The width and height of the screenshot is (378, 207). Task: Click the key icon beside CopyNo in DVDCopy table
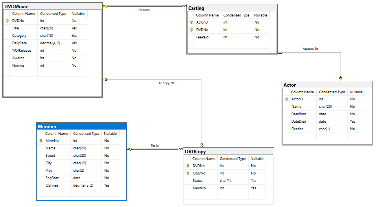pyautogui.click(x=188, y=173)
